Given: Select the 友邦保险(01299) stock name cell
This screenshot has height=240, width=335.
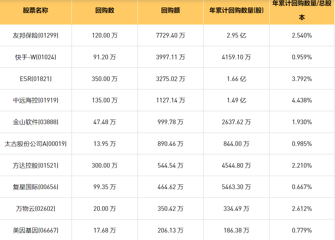Looking at the screenshot, I should 35,35.
